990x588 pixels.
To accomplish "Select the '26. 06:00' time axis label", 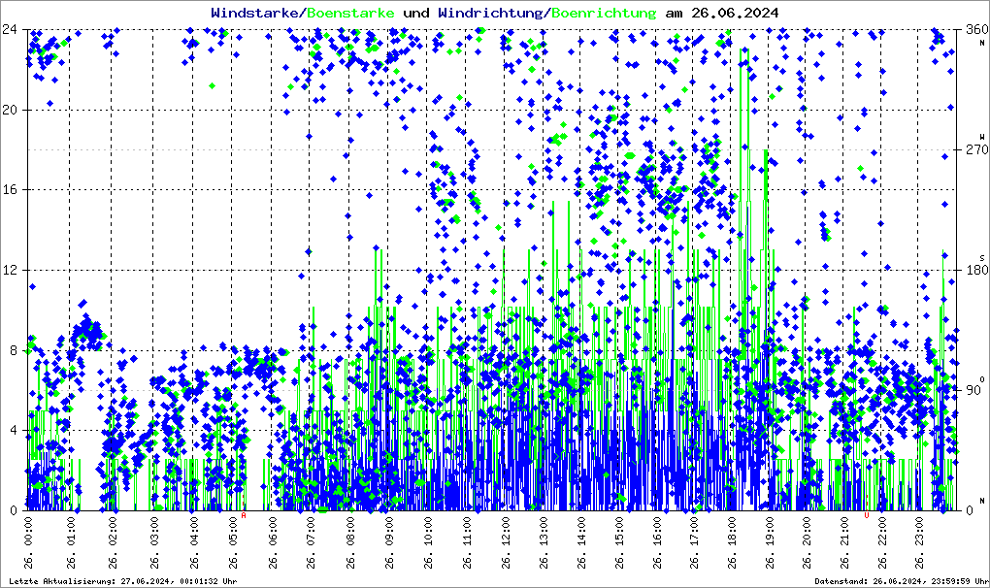I will (x=273, y=542).
